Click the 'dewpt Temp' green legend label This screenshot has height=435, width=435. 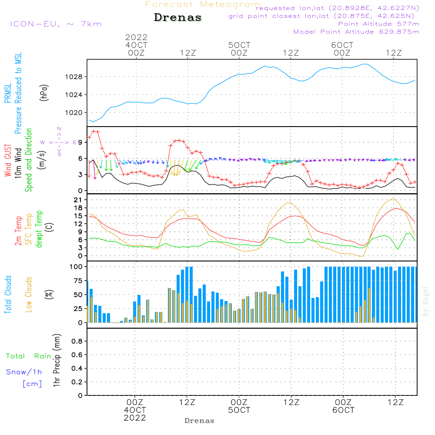(39, 229)
